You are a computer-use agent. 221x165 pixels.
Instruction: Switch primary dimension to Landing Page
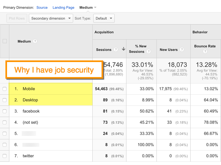[x=63, y=7]
